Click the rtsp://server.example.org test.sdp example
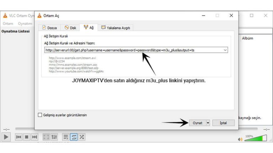Viewport: 273px width, 153px height. [x=74, y=68]
